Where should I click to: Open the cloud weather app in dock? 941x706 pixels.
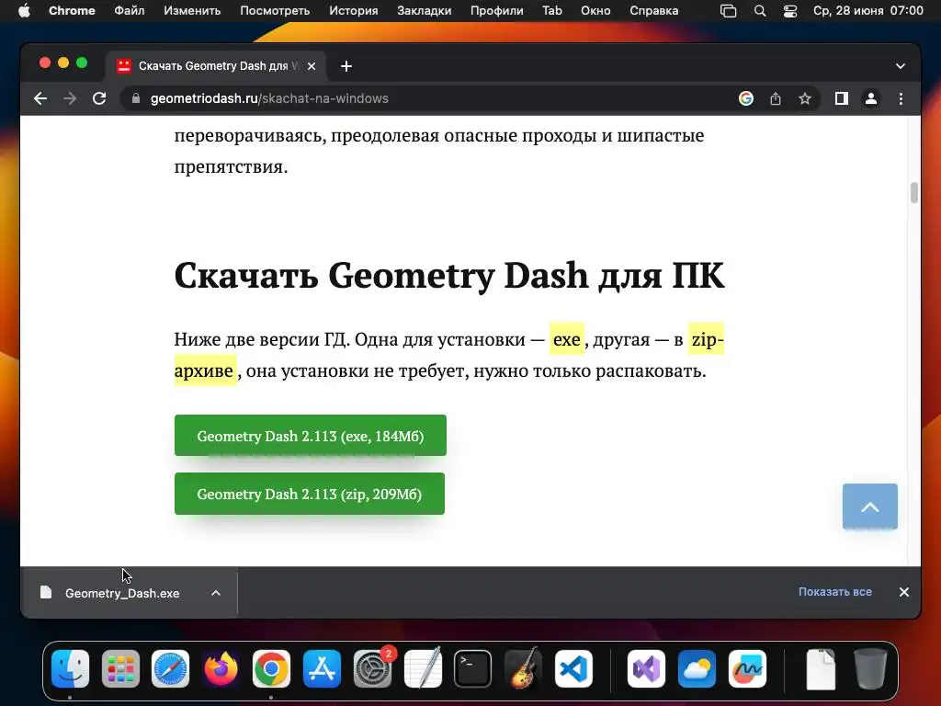click(697, 668)
